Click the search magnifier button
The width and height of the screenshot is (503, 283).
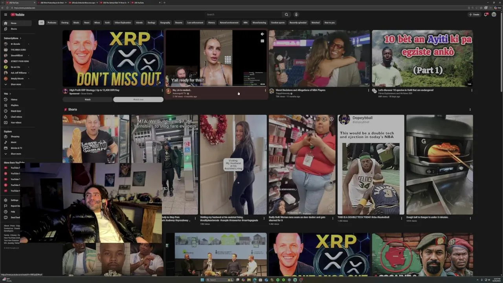[286, 15]
